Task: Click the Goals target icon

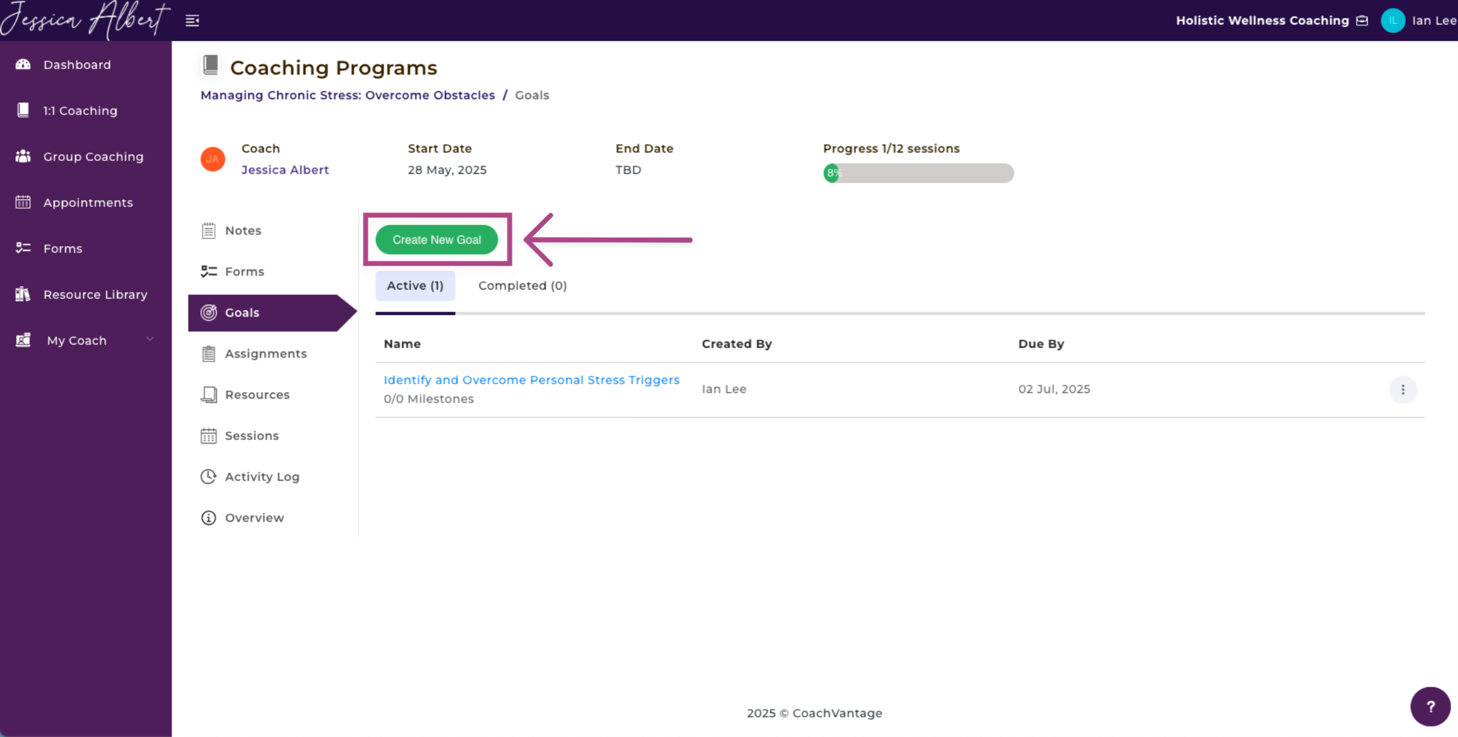Action: 208,312
